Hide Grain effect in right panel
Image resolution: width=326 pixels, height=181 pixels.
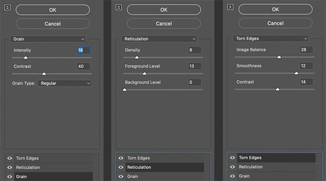[232, 176]
